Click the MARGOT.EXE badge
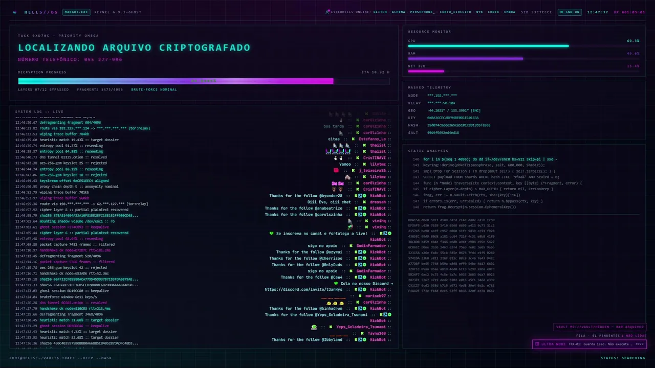The image size is (655, 368). pyautogui.click(x=76, y=12)
